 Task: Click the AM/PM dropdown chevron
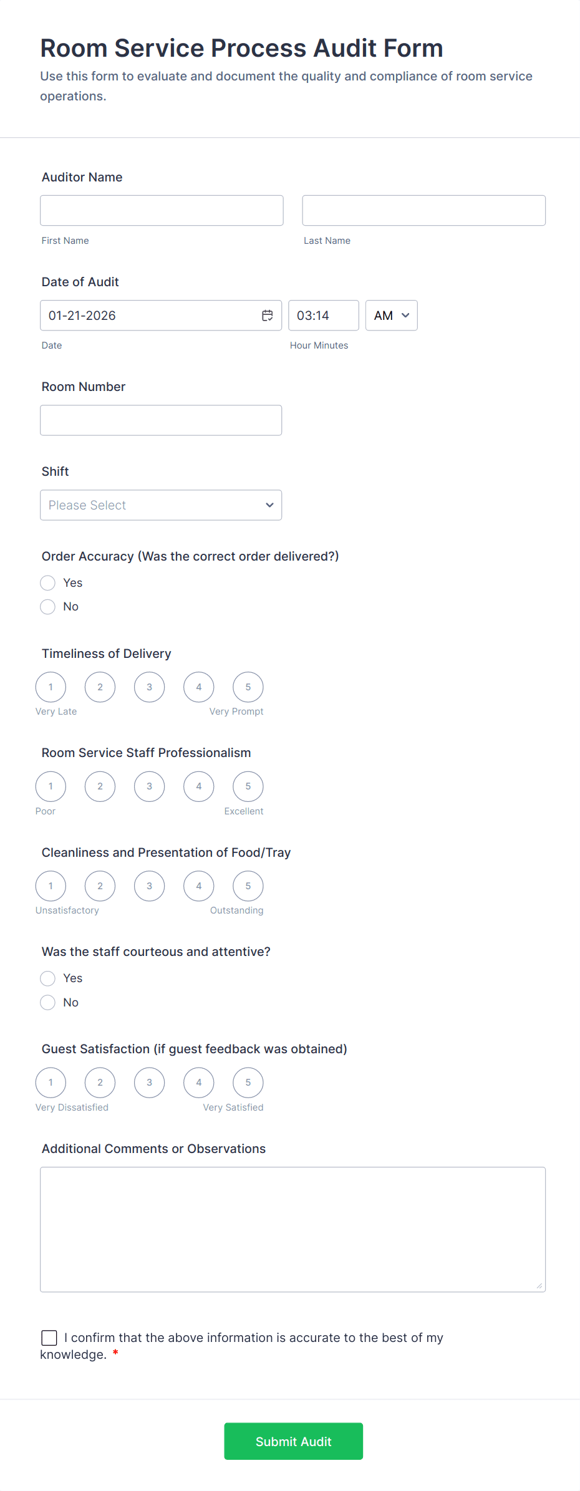(x=404, y=316)
